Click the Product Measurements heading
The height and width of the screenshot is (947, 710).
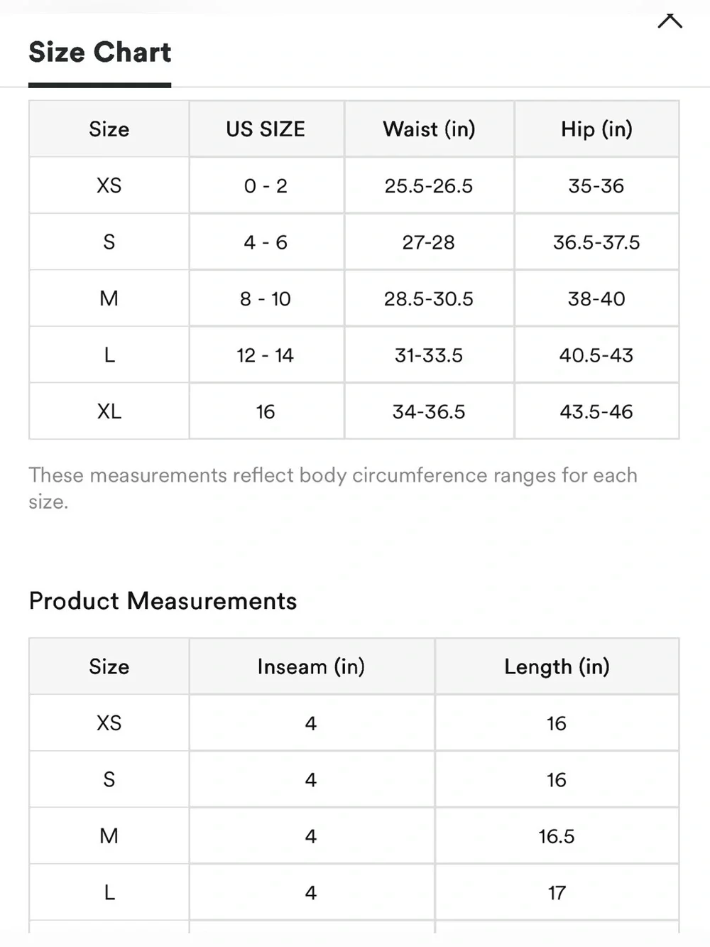[163, 601]
